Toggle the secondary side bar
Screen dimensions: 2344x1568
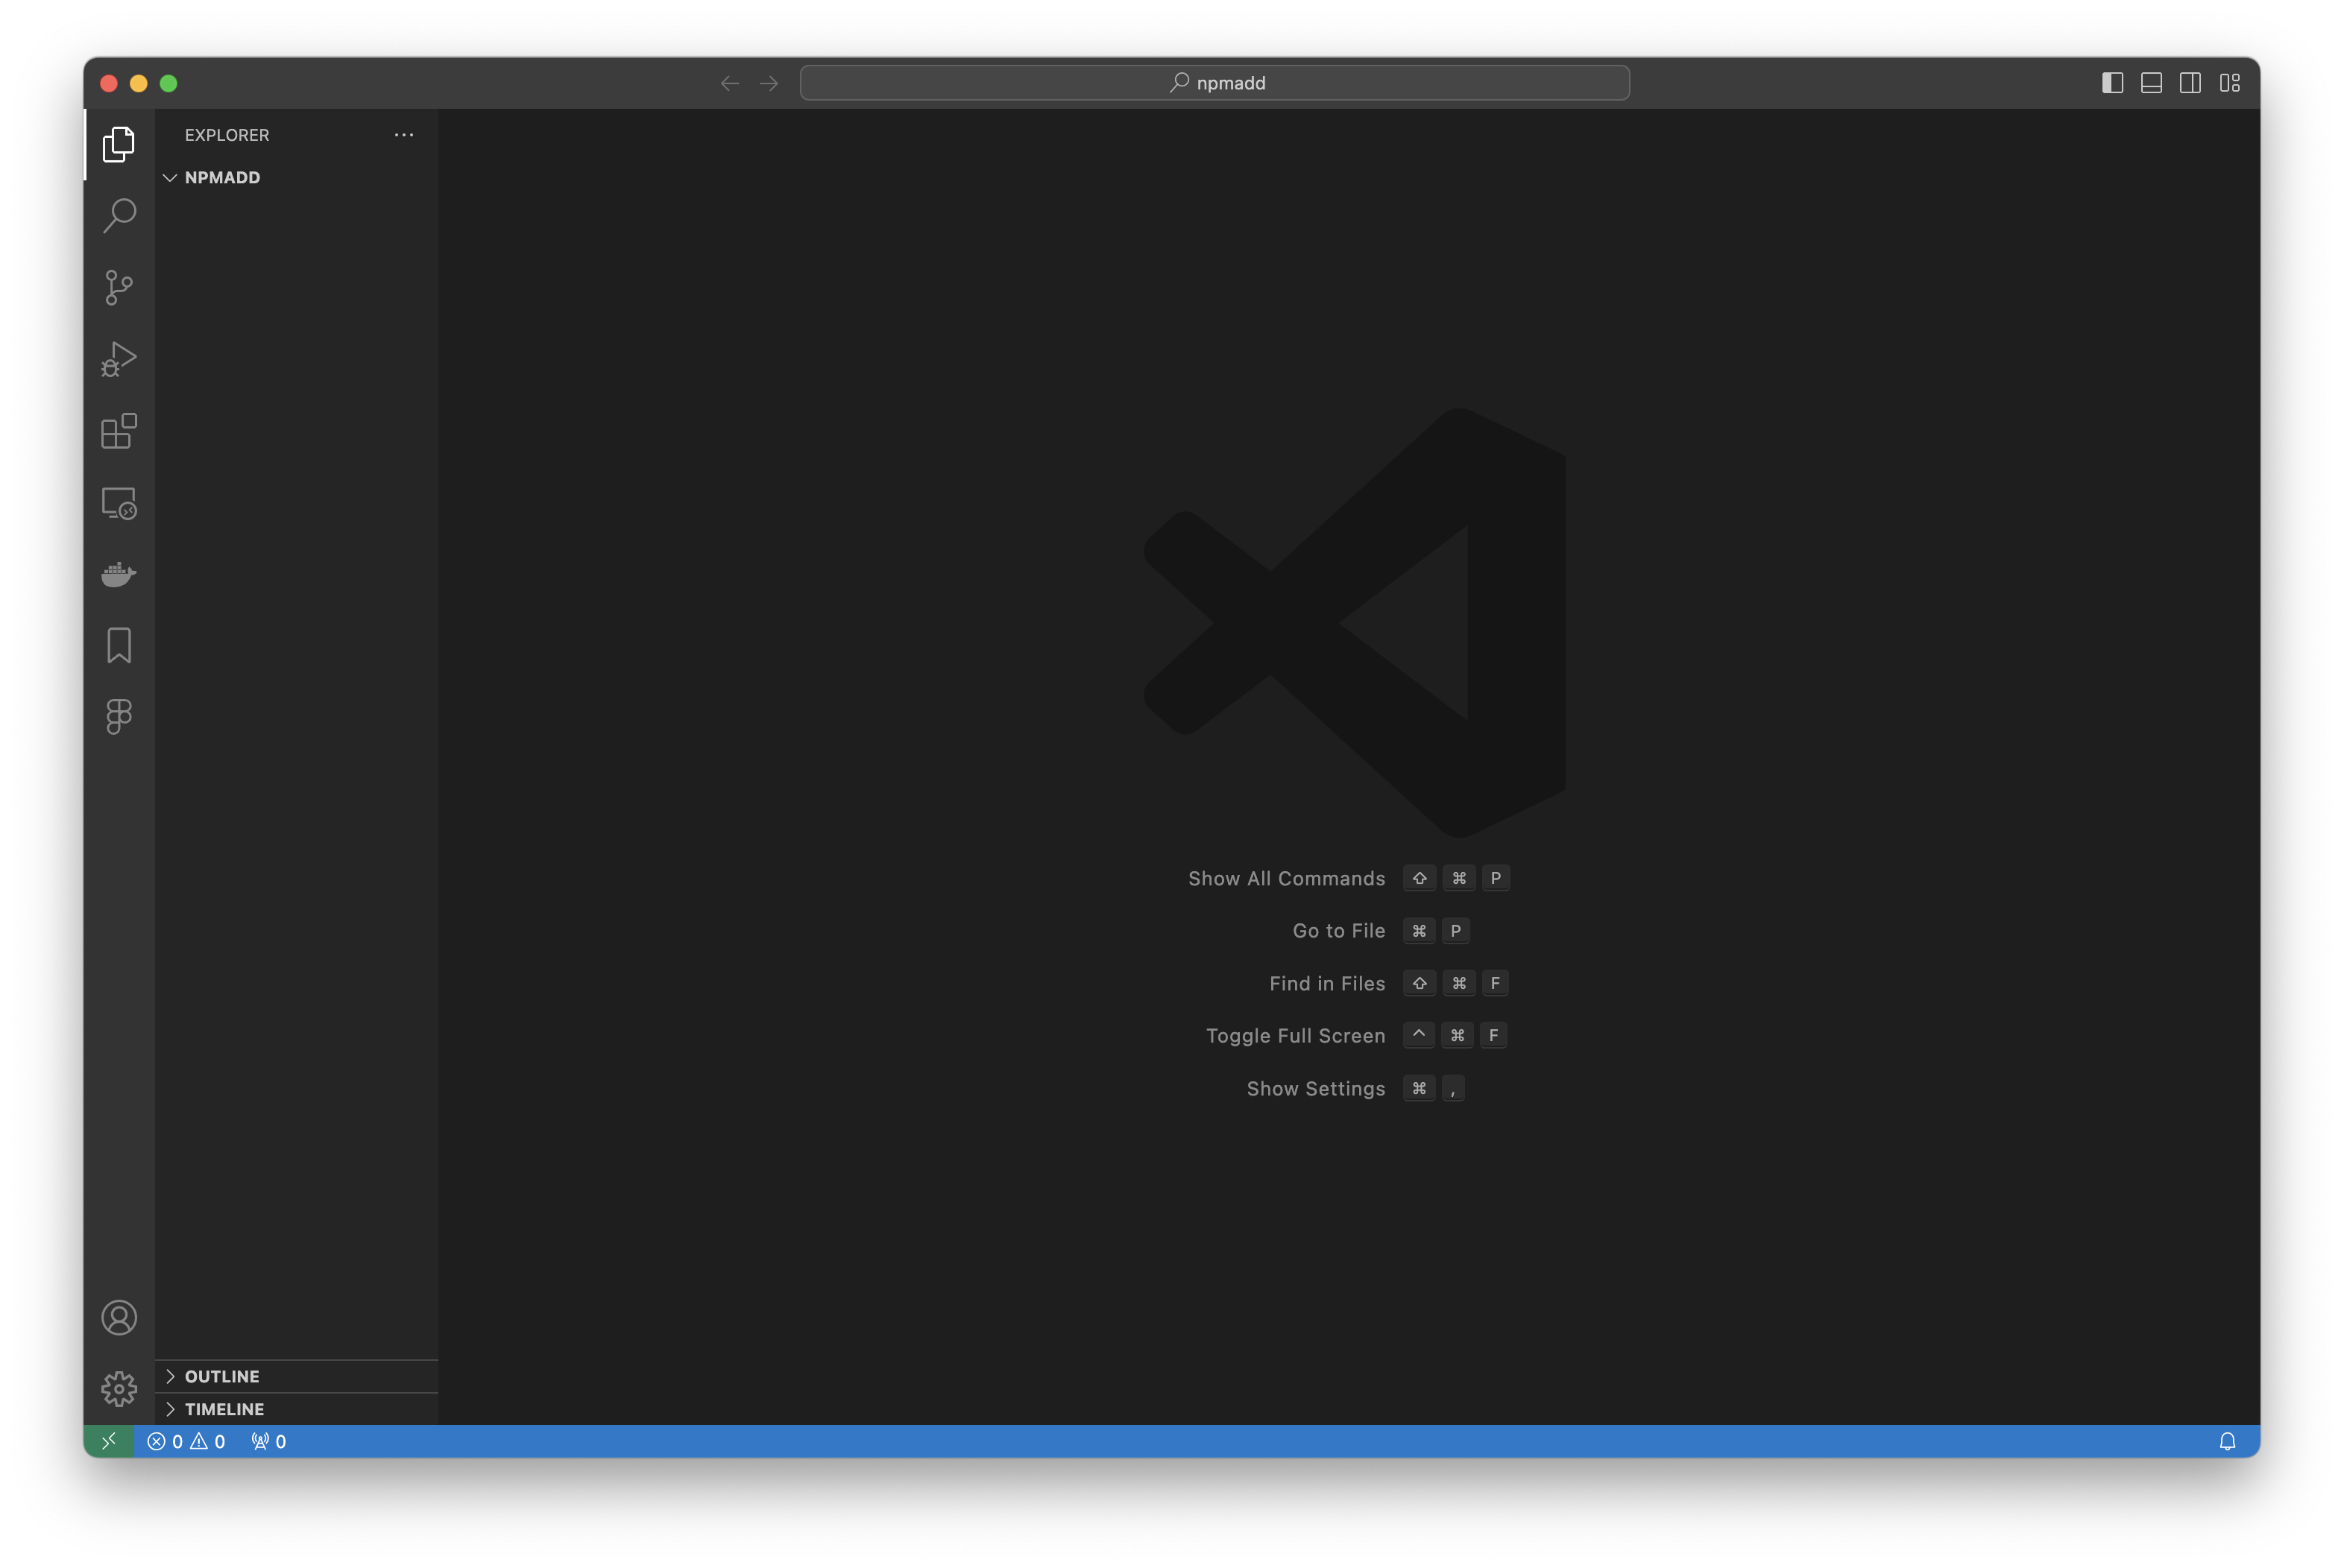tap(2190, 83)
